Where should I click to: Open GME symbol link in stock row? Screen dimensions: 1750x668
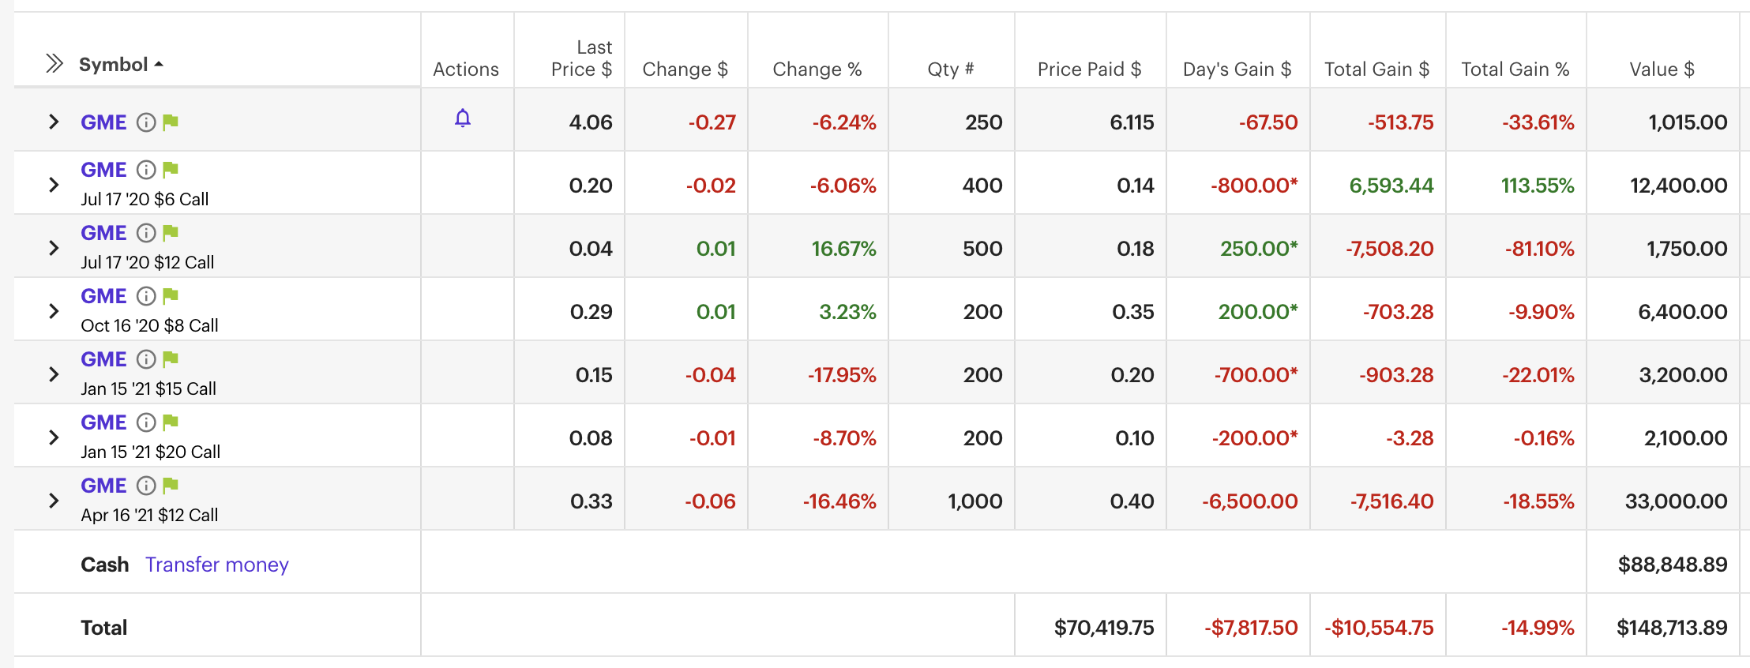coord(103,122)
